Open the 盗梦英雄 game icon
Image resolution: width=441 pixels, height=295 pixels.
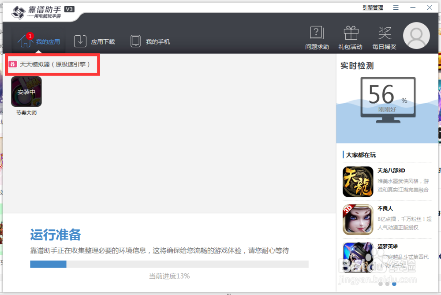[x=358, y=258]
